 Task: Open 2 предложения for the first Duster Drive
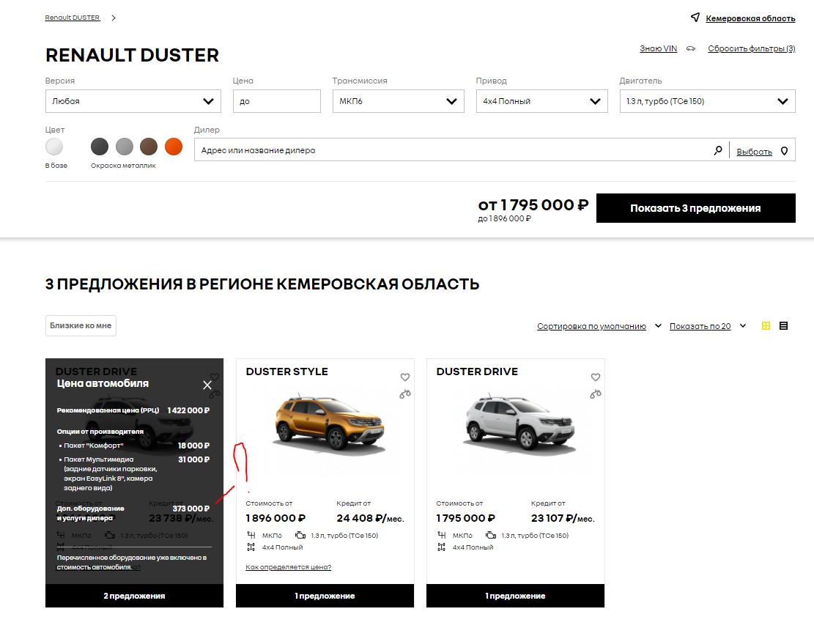[x=135, y=596]
